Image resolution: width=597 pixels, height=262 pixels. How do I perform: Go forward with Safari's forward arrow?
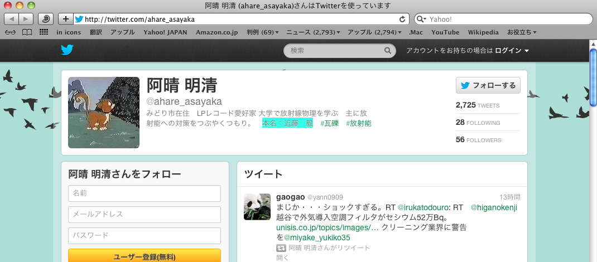26,19
